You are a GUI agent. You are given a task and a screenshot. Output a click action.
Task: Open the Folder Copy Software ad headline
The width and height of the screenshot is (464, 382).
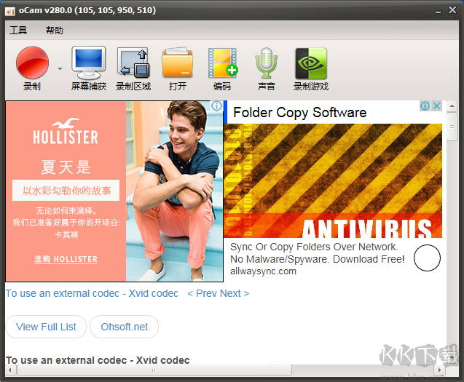300,112
